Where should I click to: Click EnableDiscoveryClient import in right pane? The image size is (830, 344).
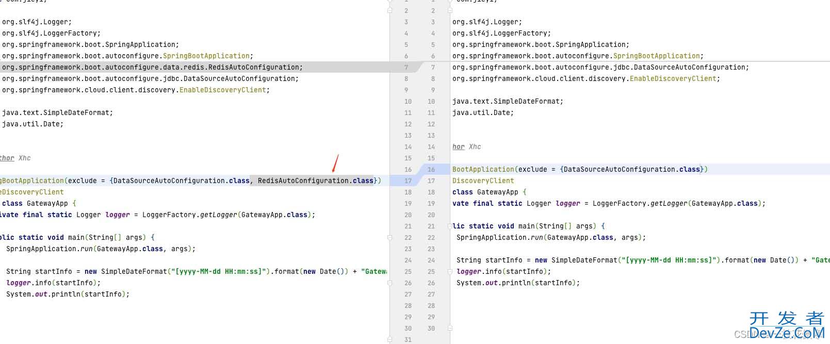point(586,78)
